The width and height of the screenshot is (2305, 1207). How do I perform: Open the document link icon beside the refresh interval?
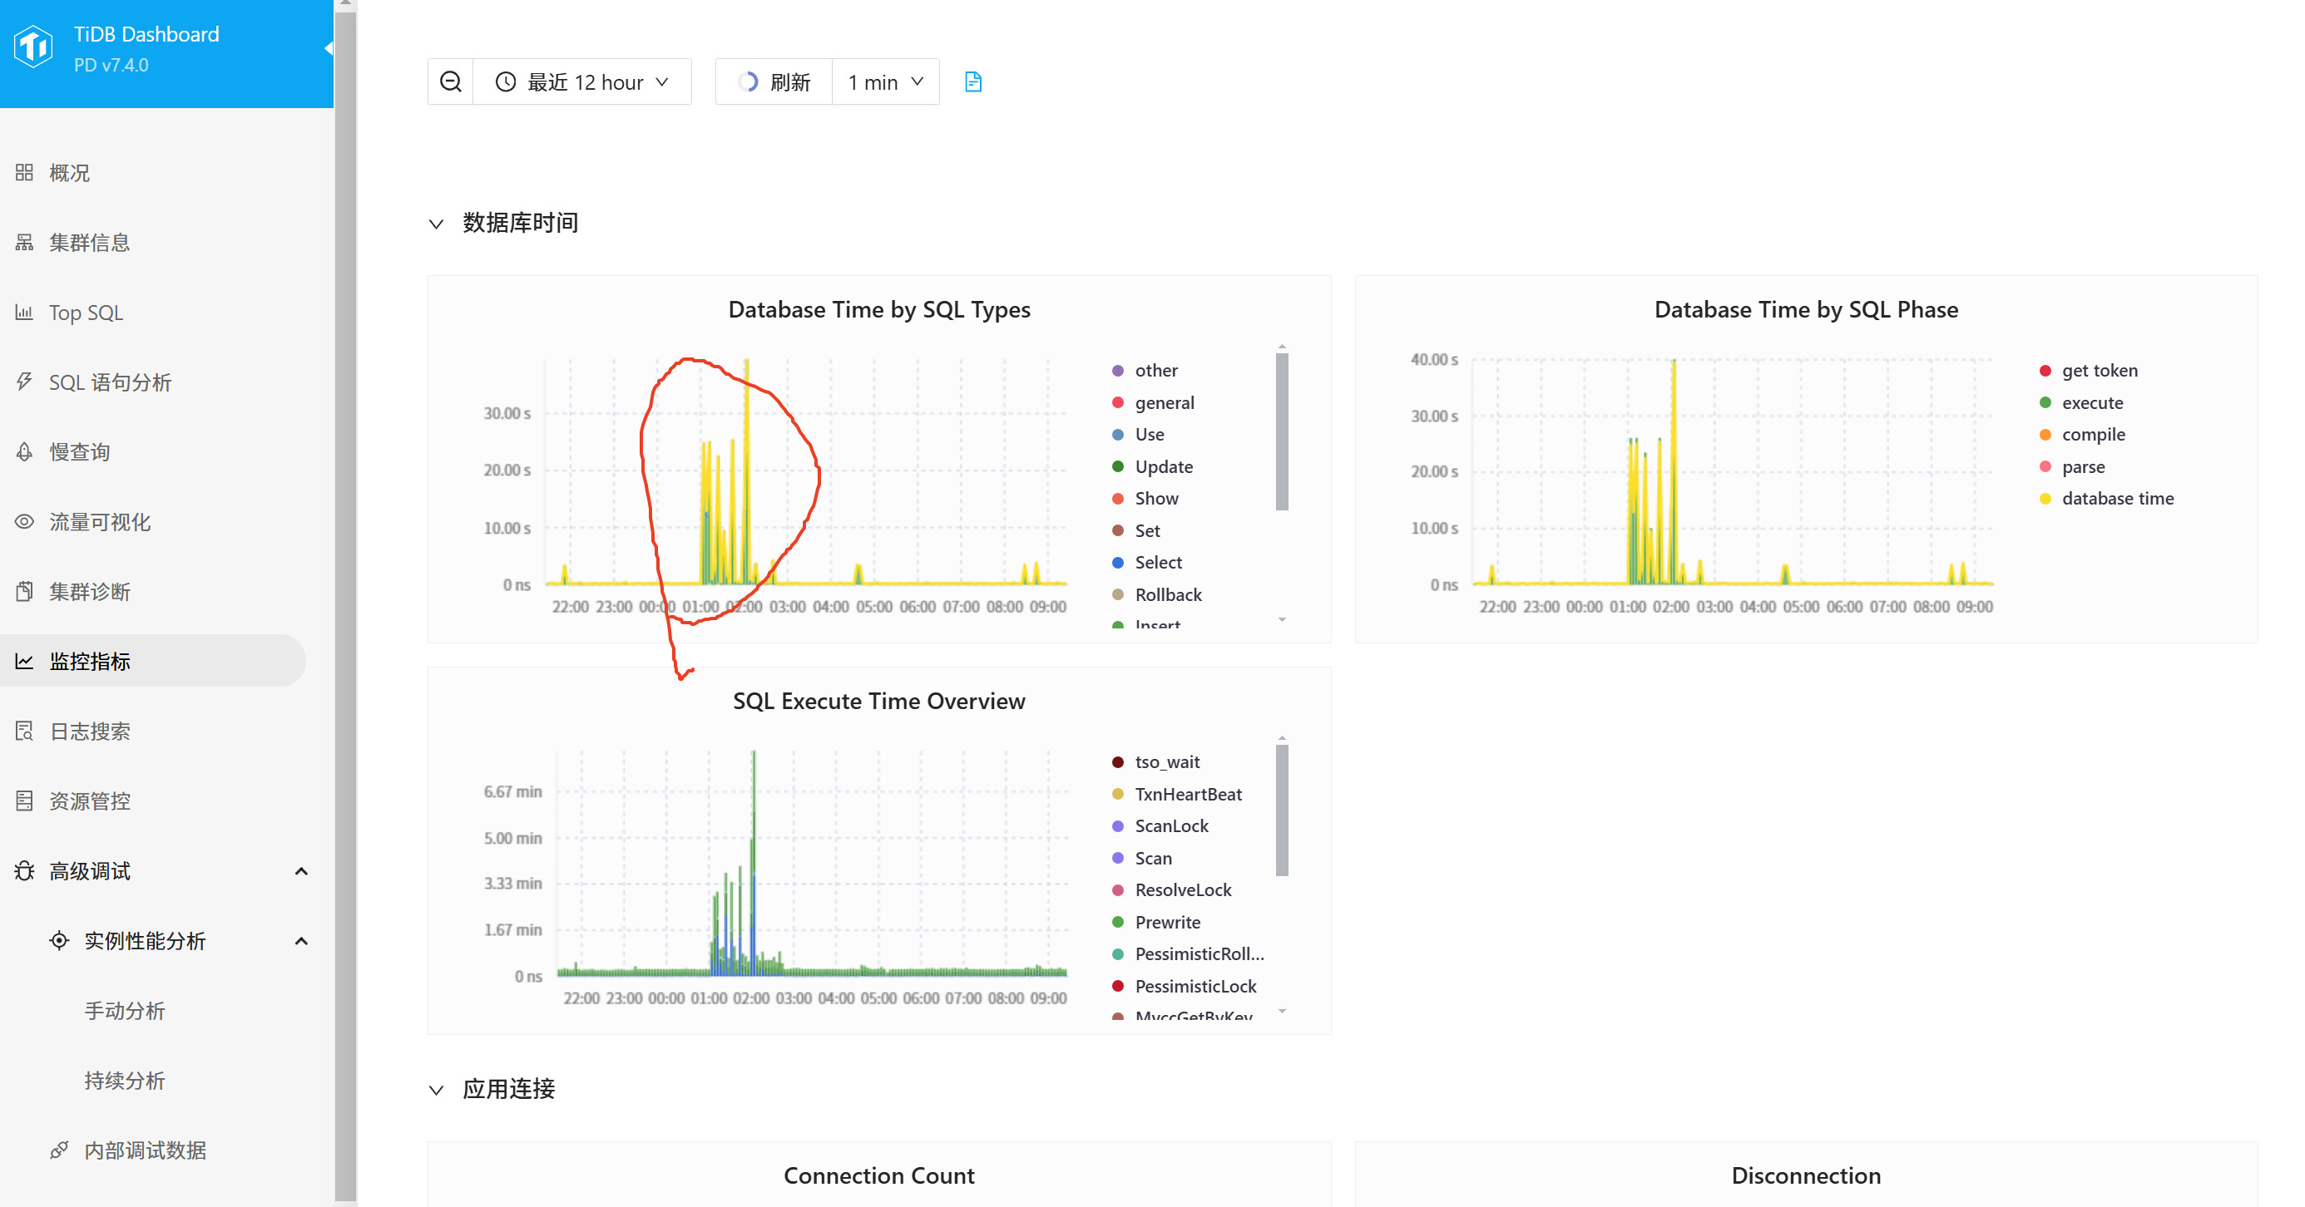972,82
